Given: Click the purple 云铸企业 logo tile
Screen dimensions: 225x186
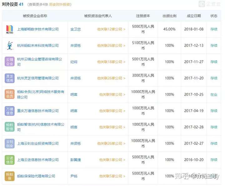Looking at the screenshot, I should [10, 62].
